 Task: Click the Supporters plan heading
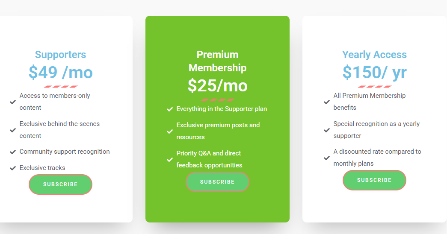[60, 55]
